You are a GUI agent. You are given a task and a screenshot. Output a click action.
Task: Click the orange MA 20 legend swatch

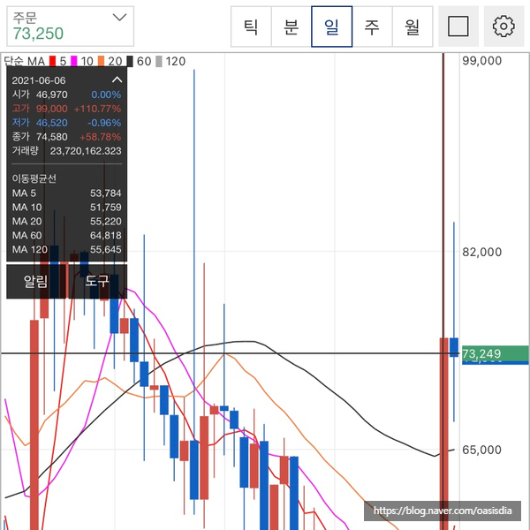(x=101, y=61)
